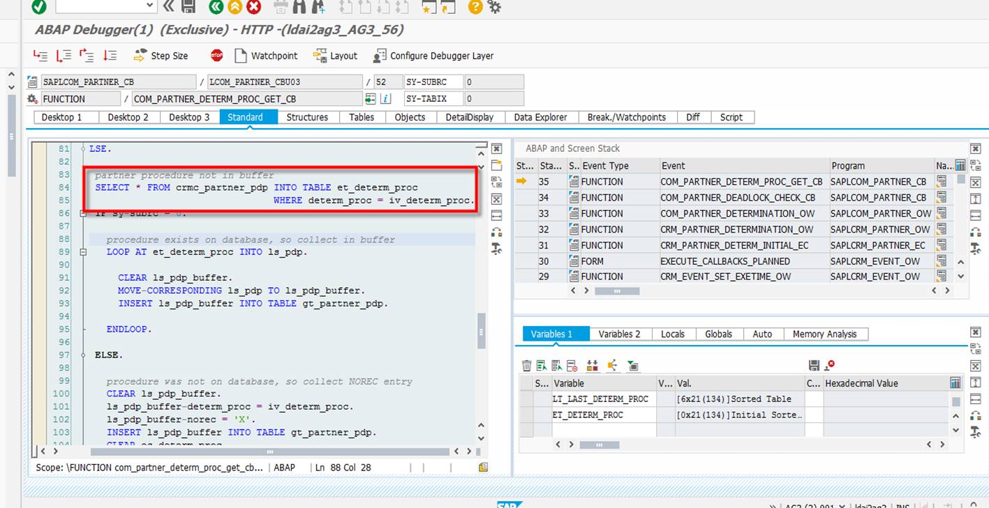
Task: Switch to Script tab
Action: point(731,117)
